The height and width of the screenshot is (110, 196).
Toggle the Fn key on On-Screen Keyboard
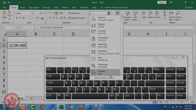click(161, 96)
